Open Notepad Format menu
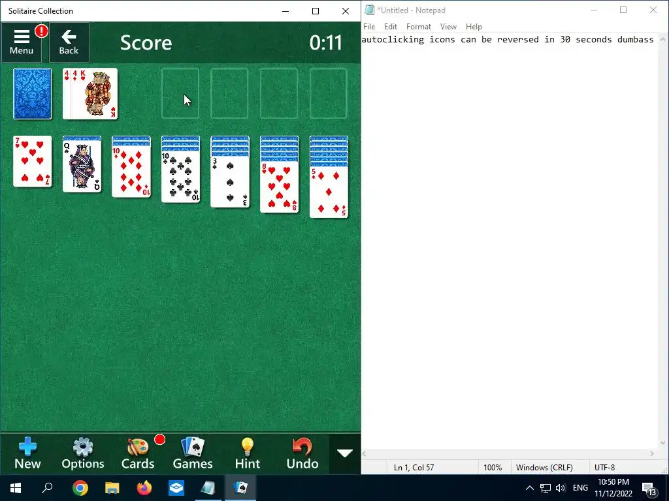669x501 pixels. pyautogui.click(x=419, y=26)
